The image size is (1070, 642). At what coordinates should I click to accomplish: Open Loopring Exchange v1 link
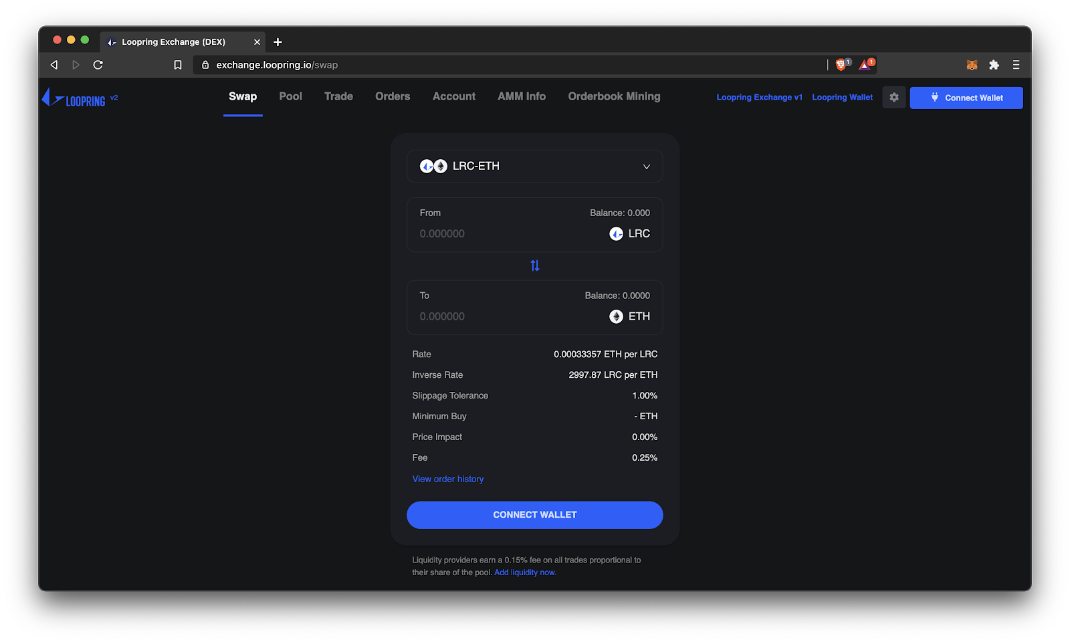tap(759, 98)
